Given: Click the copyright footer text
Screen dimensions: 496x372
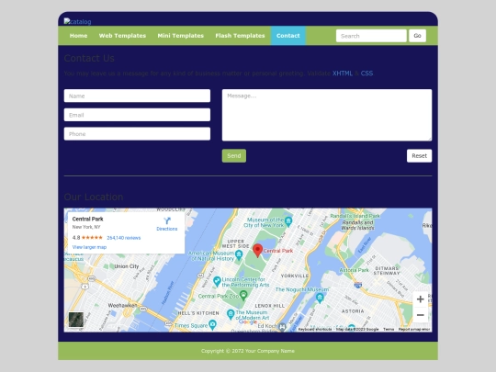Looking at the screenshot, I should point(248,351).
